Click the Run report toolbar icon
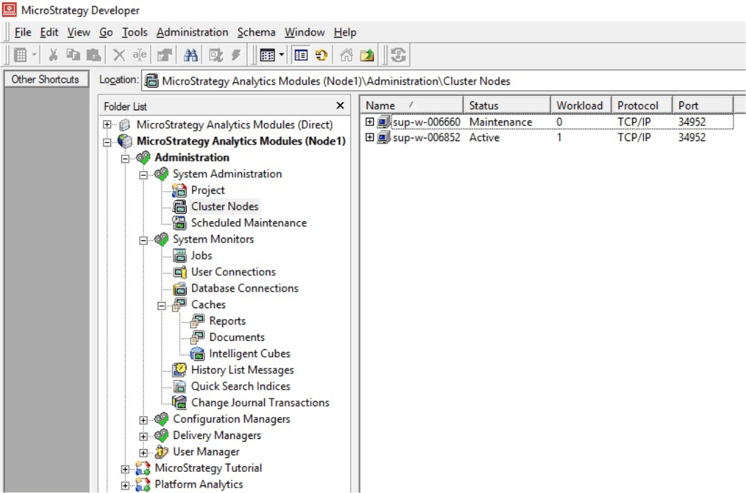 pos(215,55)
